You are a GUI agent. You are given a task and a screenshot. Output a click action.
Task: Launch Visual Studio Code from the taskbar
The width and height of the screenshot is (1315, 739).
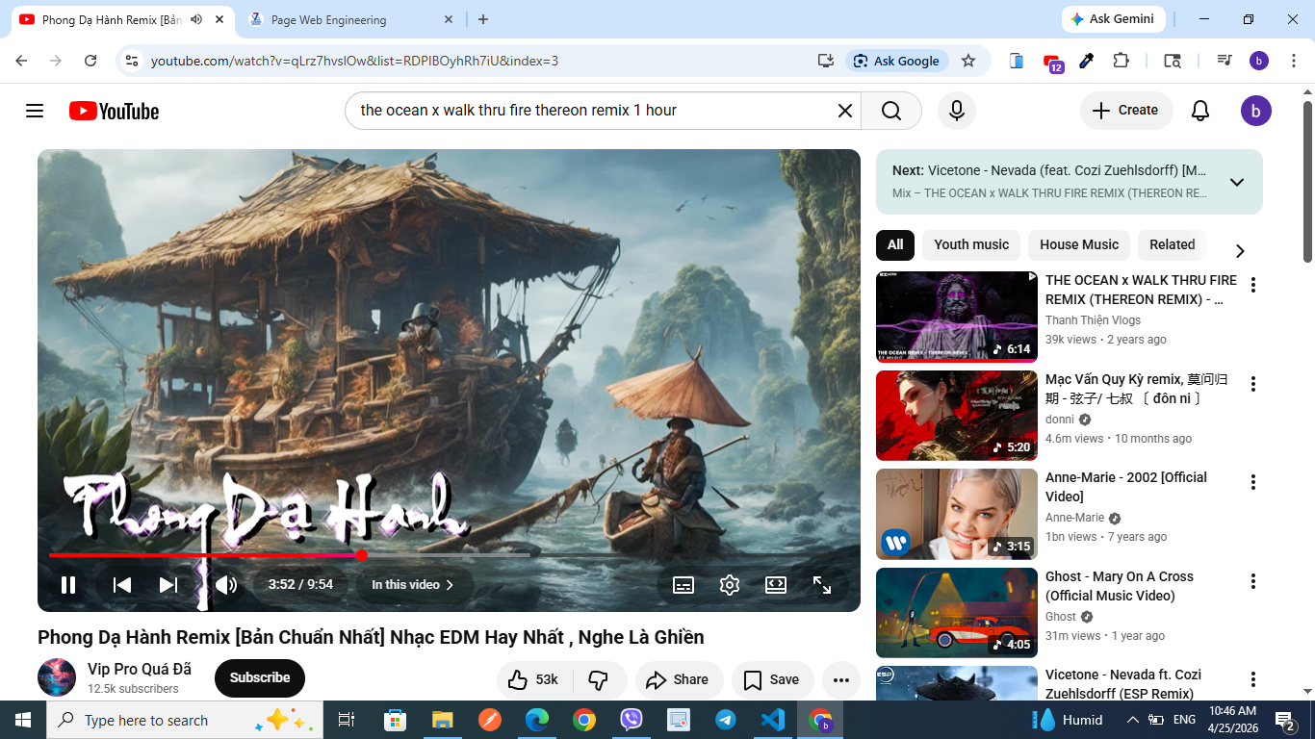point(773,720)
